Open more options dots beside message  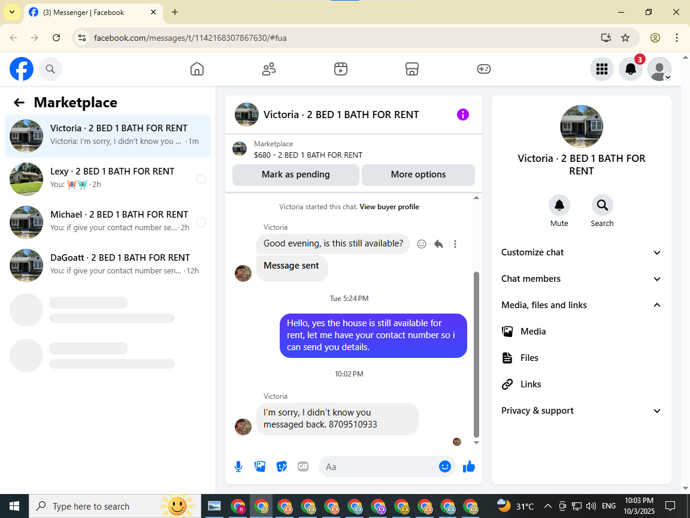pos(455,244)
